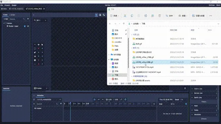The height and width of the screenshot is (124, 221).
Task: Open the Explorer more options ellipsis
Action: [211, 16]
